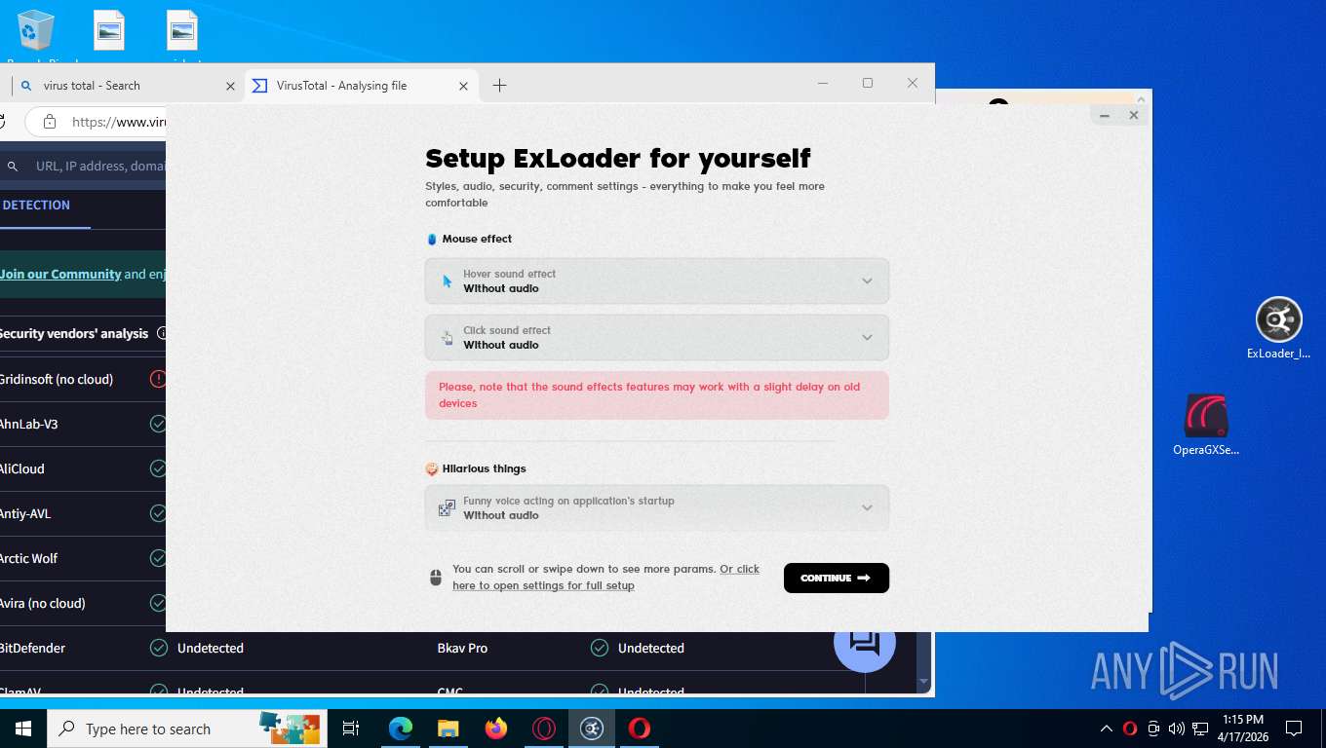
Task: Click Avira (no cloud) vendor name
Action: pos(43,603)
